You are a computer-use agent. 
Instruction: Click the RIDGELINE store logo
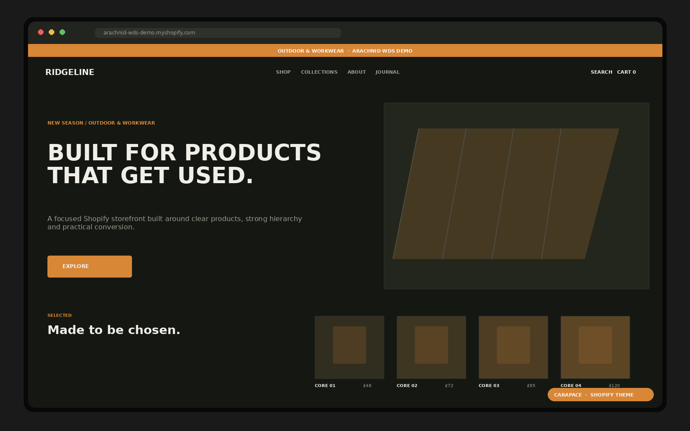[70, 72]
